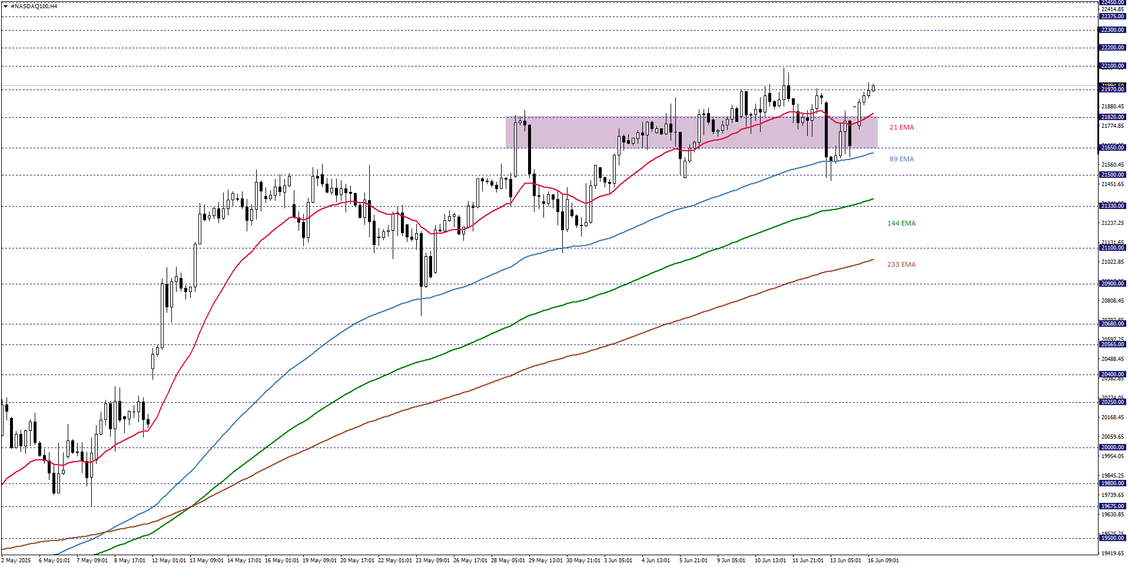Image resolution: width=1128 pixels, height=567 pixels.
Task: Click the 19675.00 price level tag
Action: tap(1112, 506)
